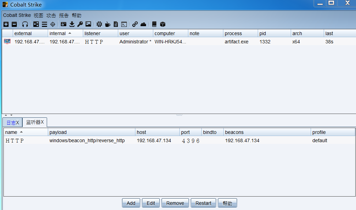This screenshot has width=356, height=210.
Task: Open the Cobalt Strike menu
Action: pos(17,15)
